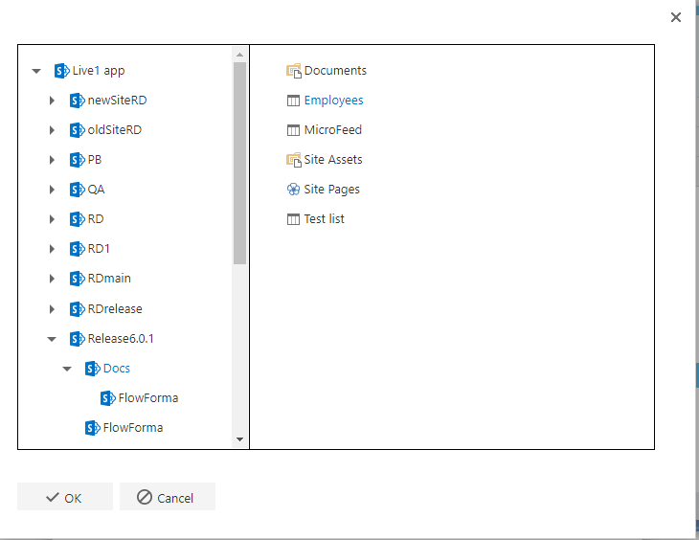Select the RDrelease label

[x=115, y=308]
